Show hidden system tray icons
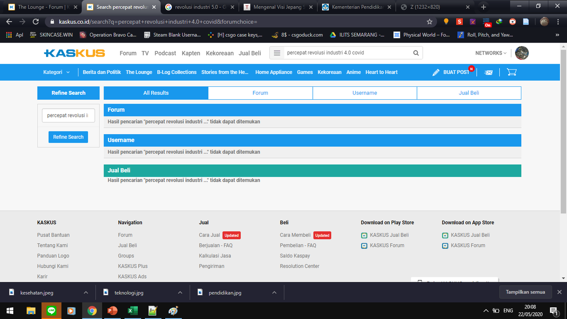567x319 pixels. tap(486, 311)
